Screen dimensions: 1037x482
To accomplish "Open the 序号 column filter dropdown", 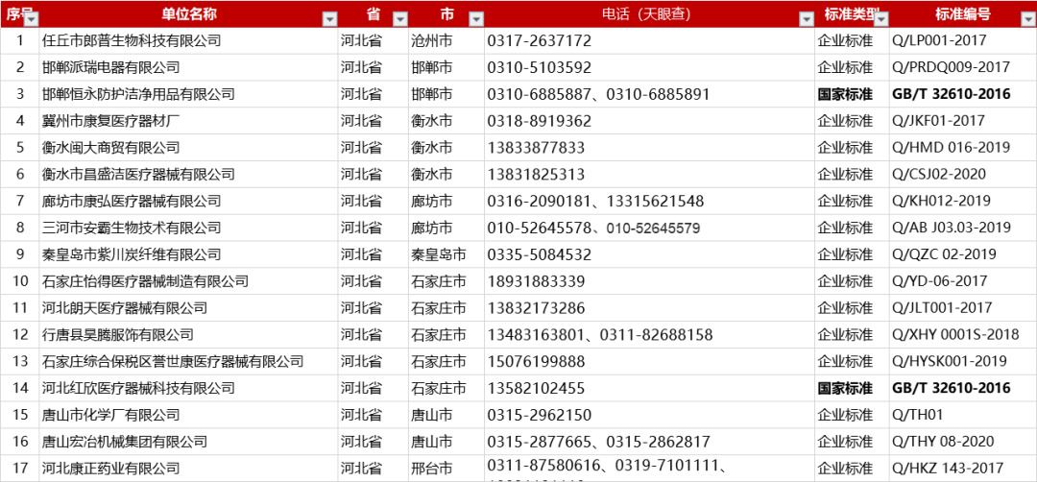I will pyautogui.click(x=31, y=19).
